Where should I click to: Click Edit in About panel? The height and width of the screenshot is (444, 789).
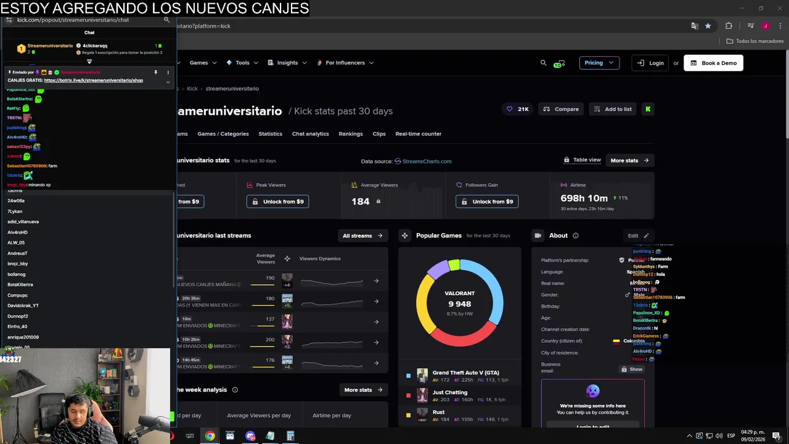[638, 236]
